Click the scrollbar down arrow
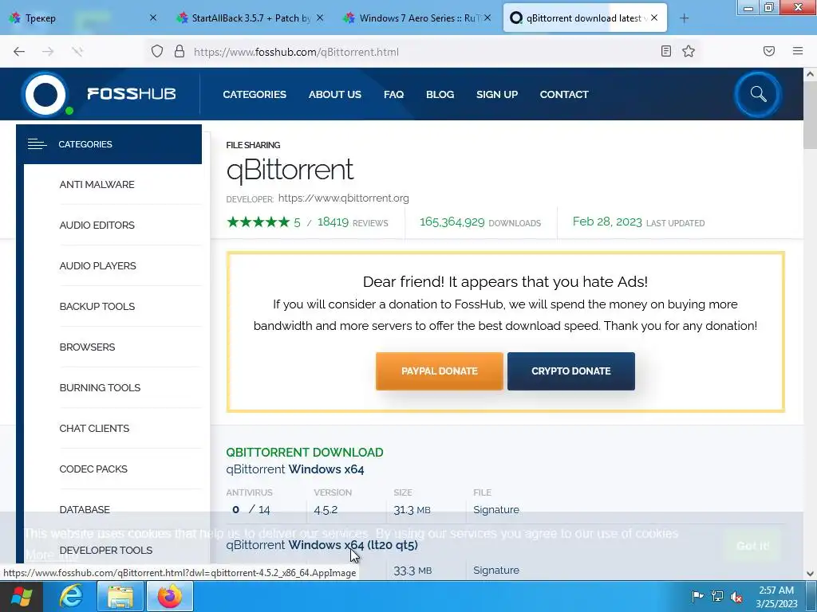This screenshot has width=817, height=612. pyautogui.click(x=810, y=574)
